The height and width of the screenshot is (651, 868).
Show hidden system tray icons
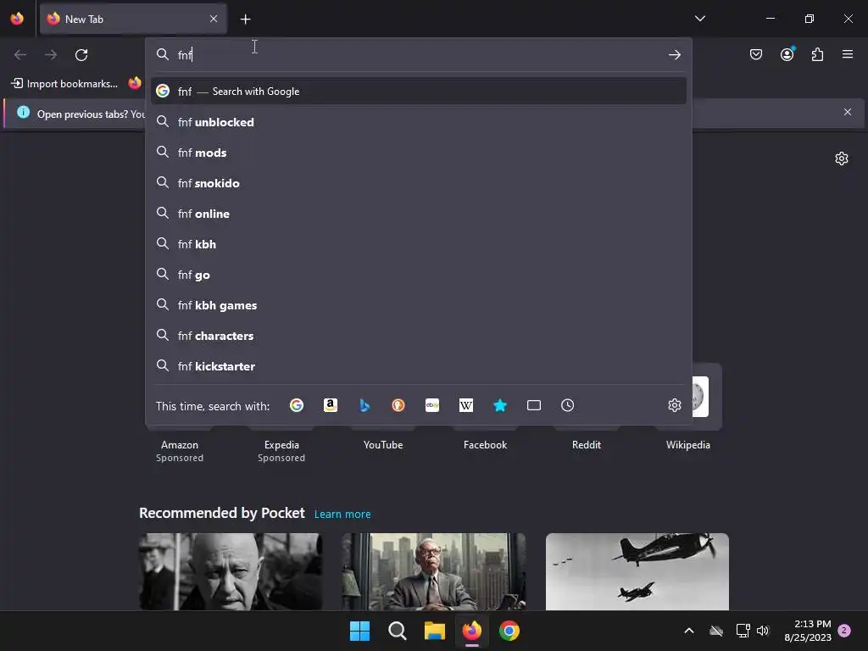pyautogui.click(x=689, y=631)
